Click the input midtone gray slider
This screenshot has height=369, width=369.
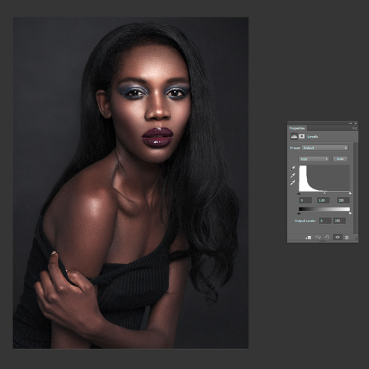point(324,194)
